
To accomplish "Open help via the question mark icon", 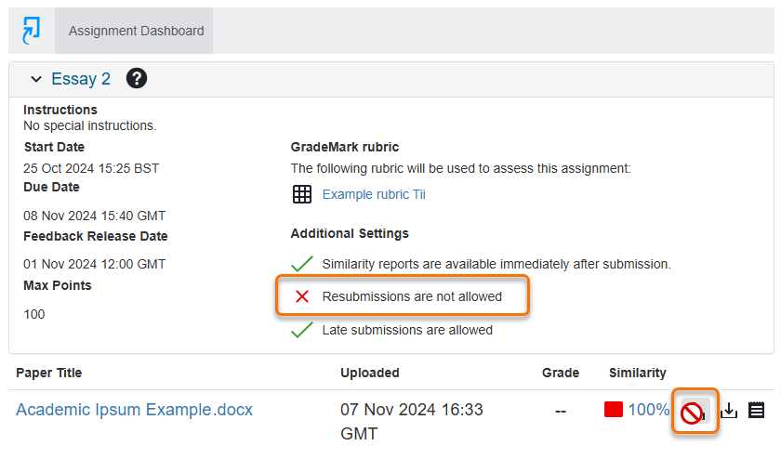I will click(x=137, y=79).
